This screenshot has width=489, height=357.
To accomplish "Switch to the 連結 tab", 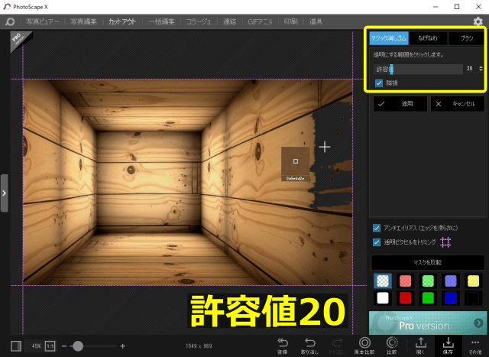I will click(229, 21).
